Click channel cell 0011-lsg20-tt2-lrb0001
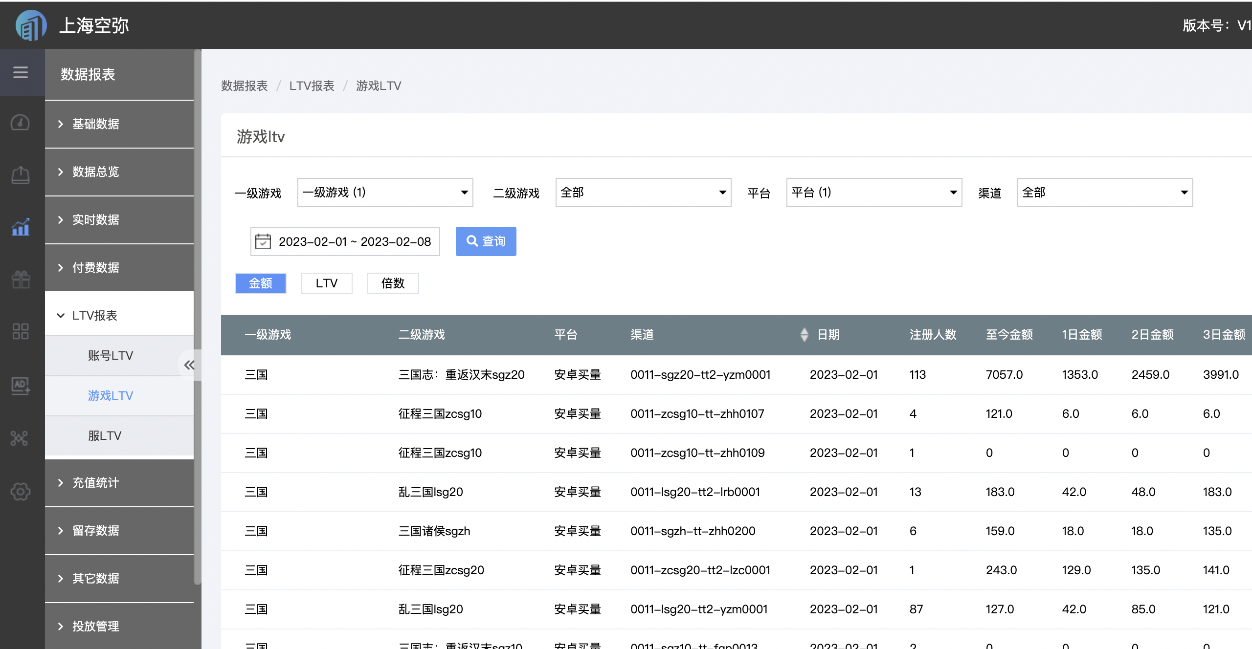Viewport: 1252px width, 649px height. coord(695,492)
